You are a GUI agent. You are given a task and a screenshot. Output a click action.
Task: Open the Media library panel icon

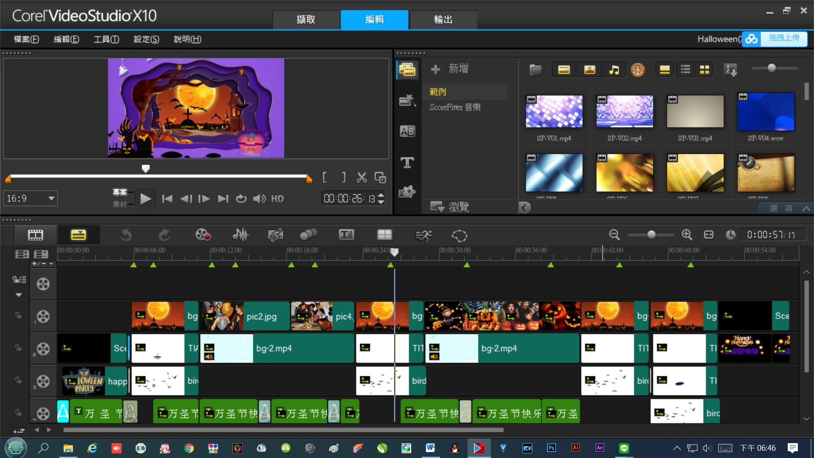pyautogui.click(x=407, y=70)
